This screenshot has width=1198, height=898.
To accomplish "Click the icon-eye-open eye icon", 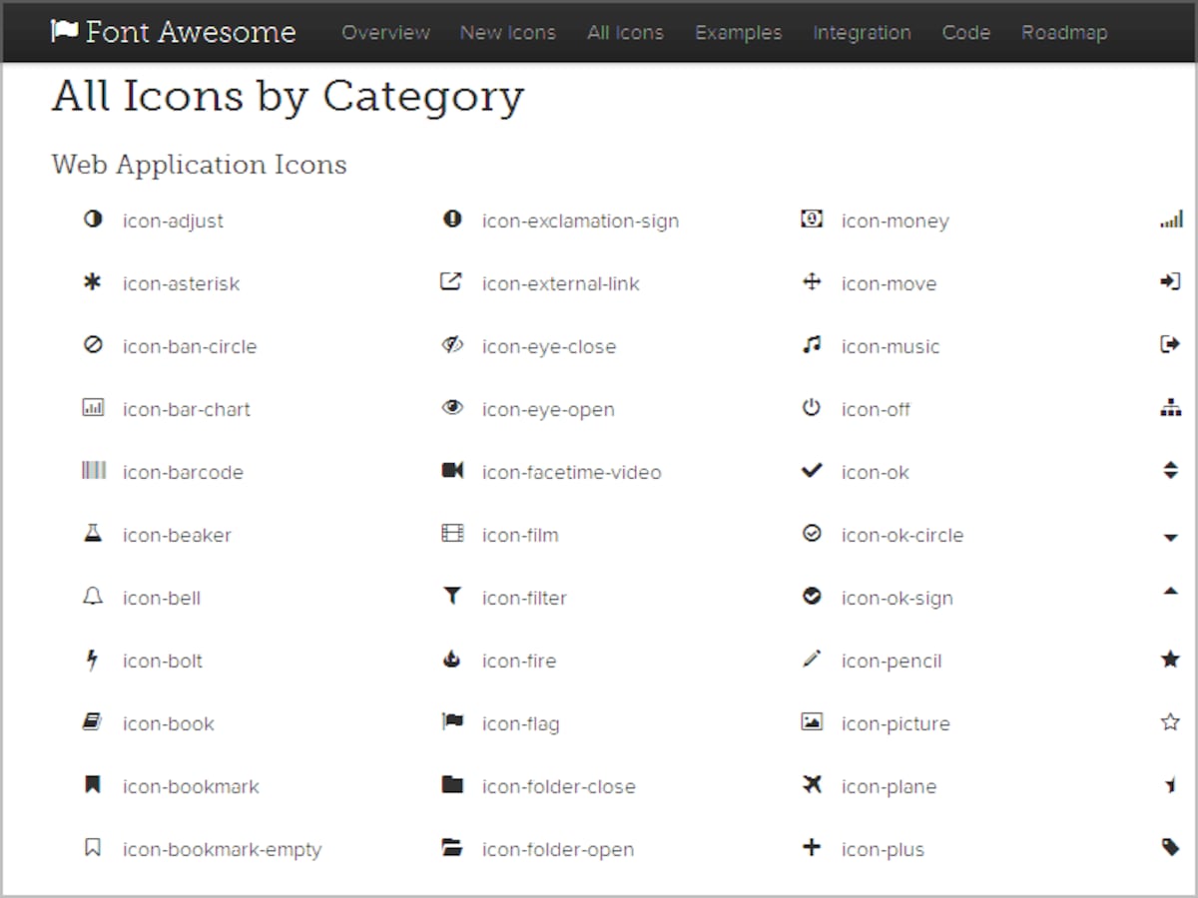I will (452, 408).
